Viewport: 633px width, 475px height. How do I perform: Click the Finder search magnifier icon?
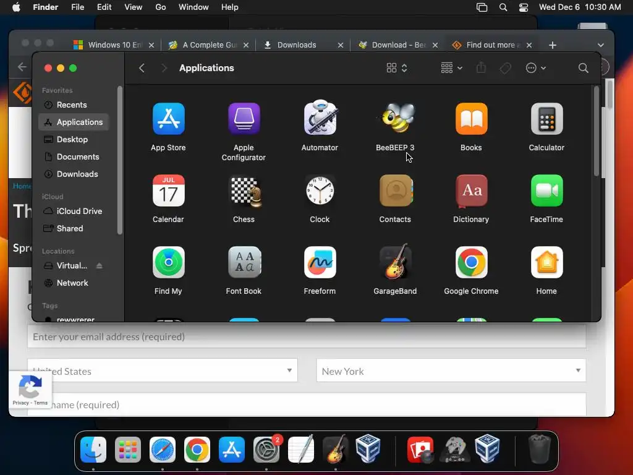[x=583, y=68]
